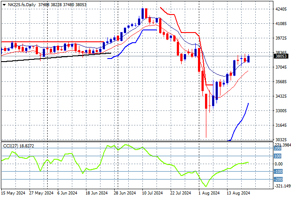Select the 22 Jul 2024 date label
Image resolution: width=291 pixels, height=198 pixels.
point(180,193)
